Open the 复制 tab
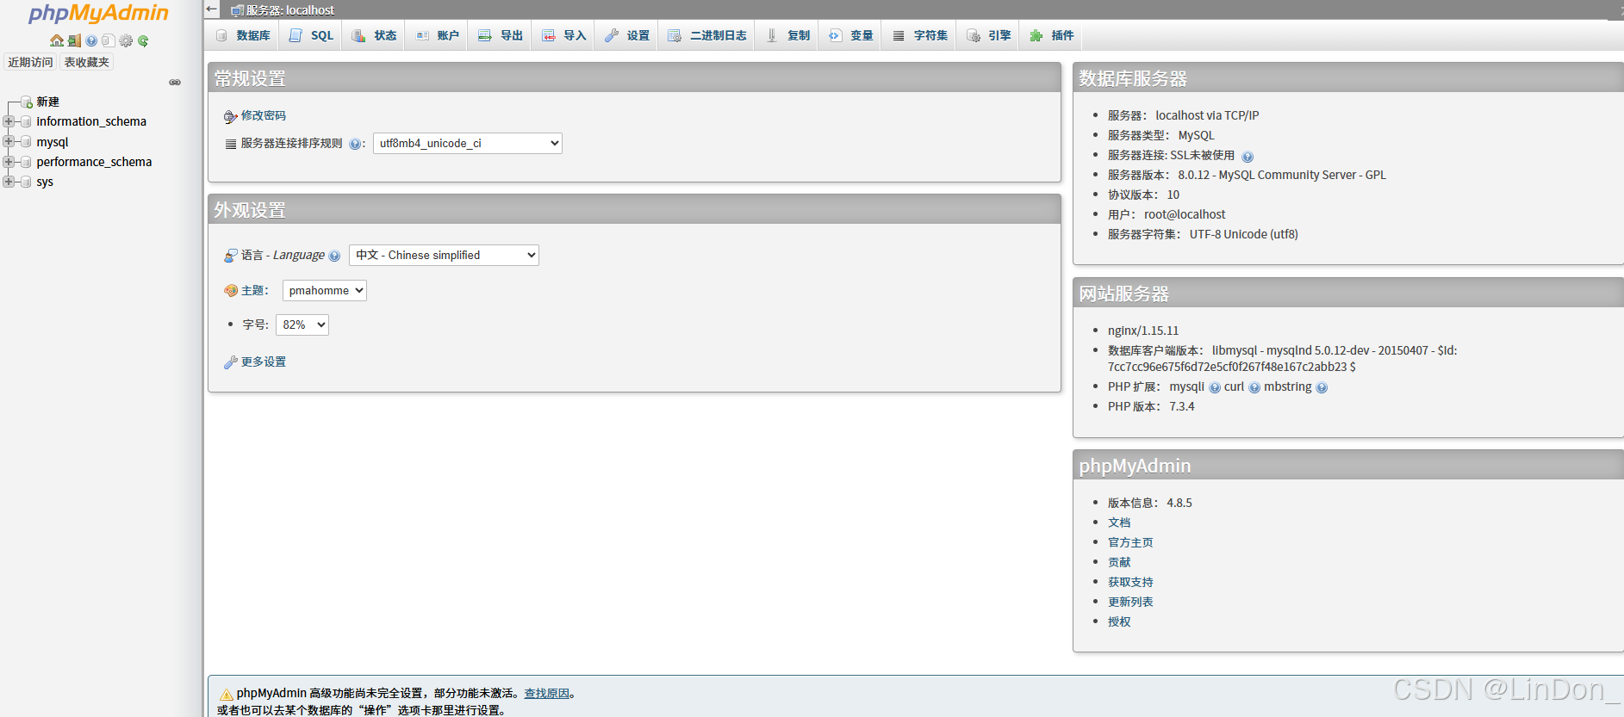Image resolution: width=1624 pixels, height=717 pixels. [x=787, y=35]
